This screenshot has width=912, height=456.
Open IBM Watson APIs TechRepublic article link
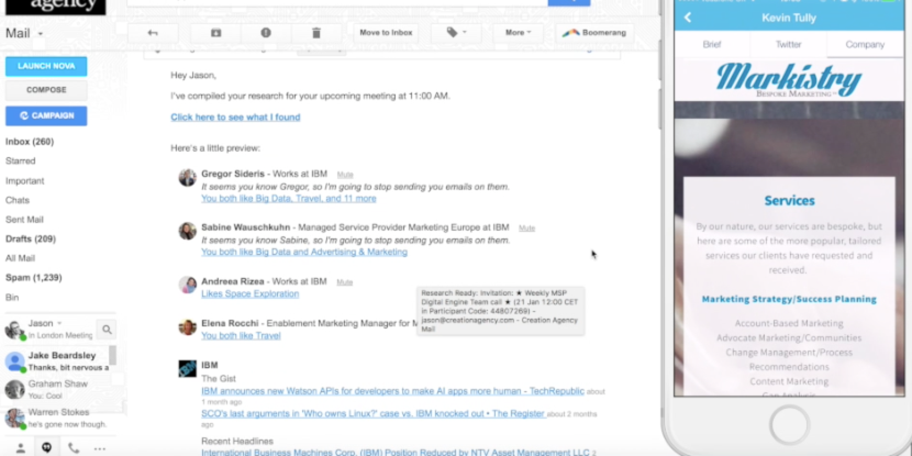pyautogui.click(x=393, y=391)
